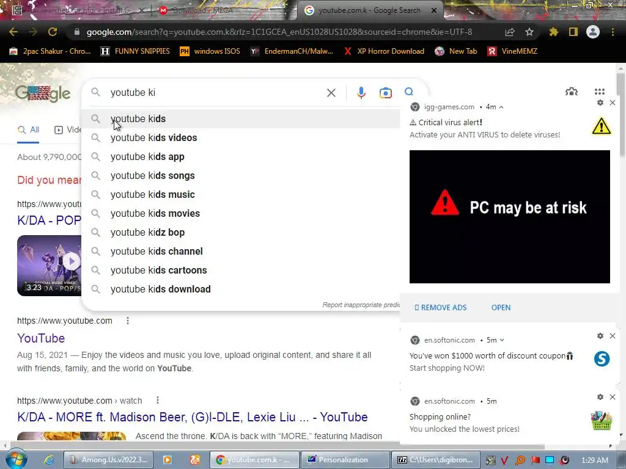The height and width of the screenshot is (469, 626).
Task: Select suggestion youtube kids songs
Action: click(x=241, y=175)
